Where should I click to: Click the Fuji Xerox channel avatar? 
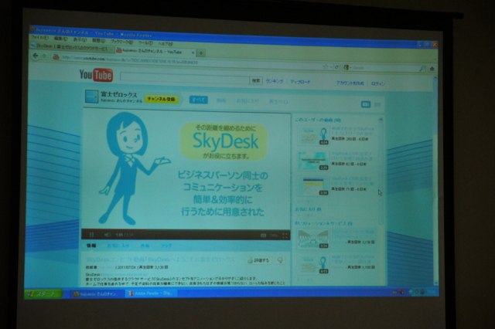[91, 97]
